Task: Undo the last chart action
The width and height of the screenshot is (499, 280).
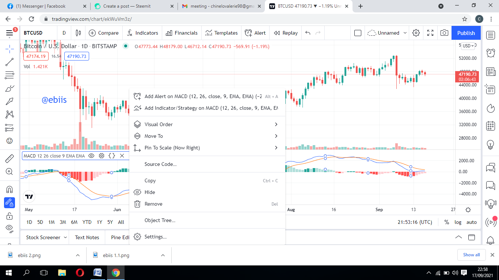Action: pos(308,33)
